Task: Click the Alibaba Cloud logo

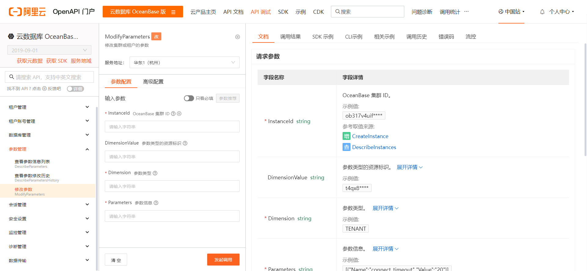Action: tap(27, 12)
